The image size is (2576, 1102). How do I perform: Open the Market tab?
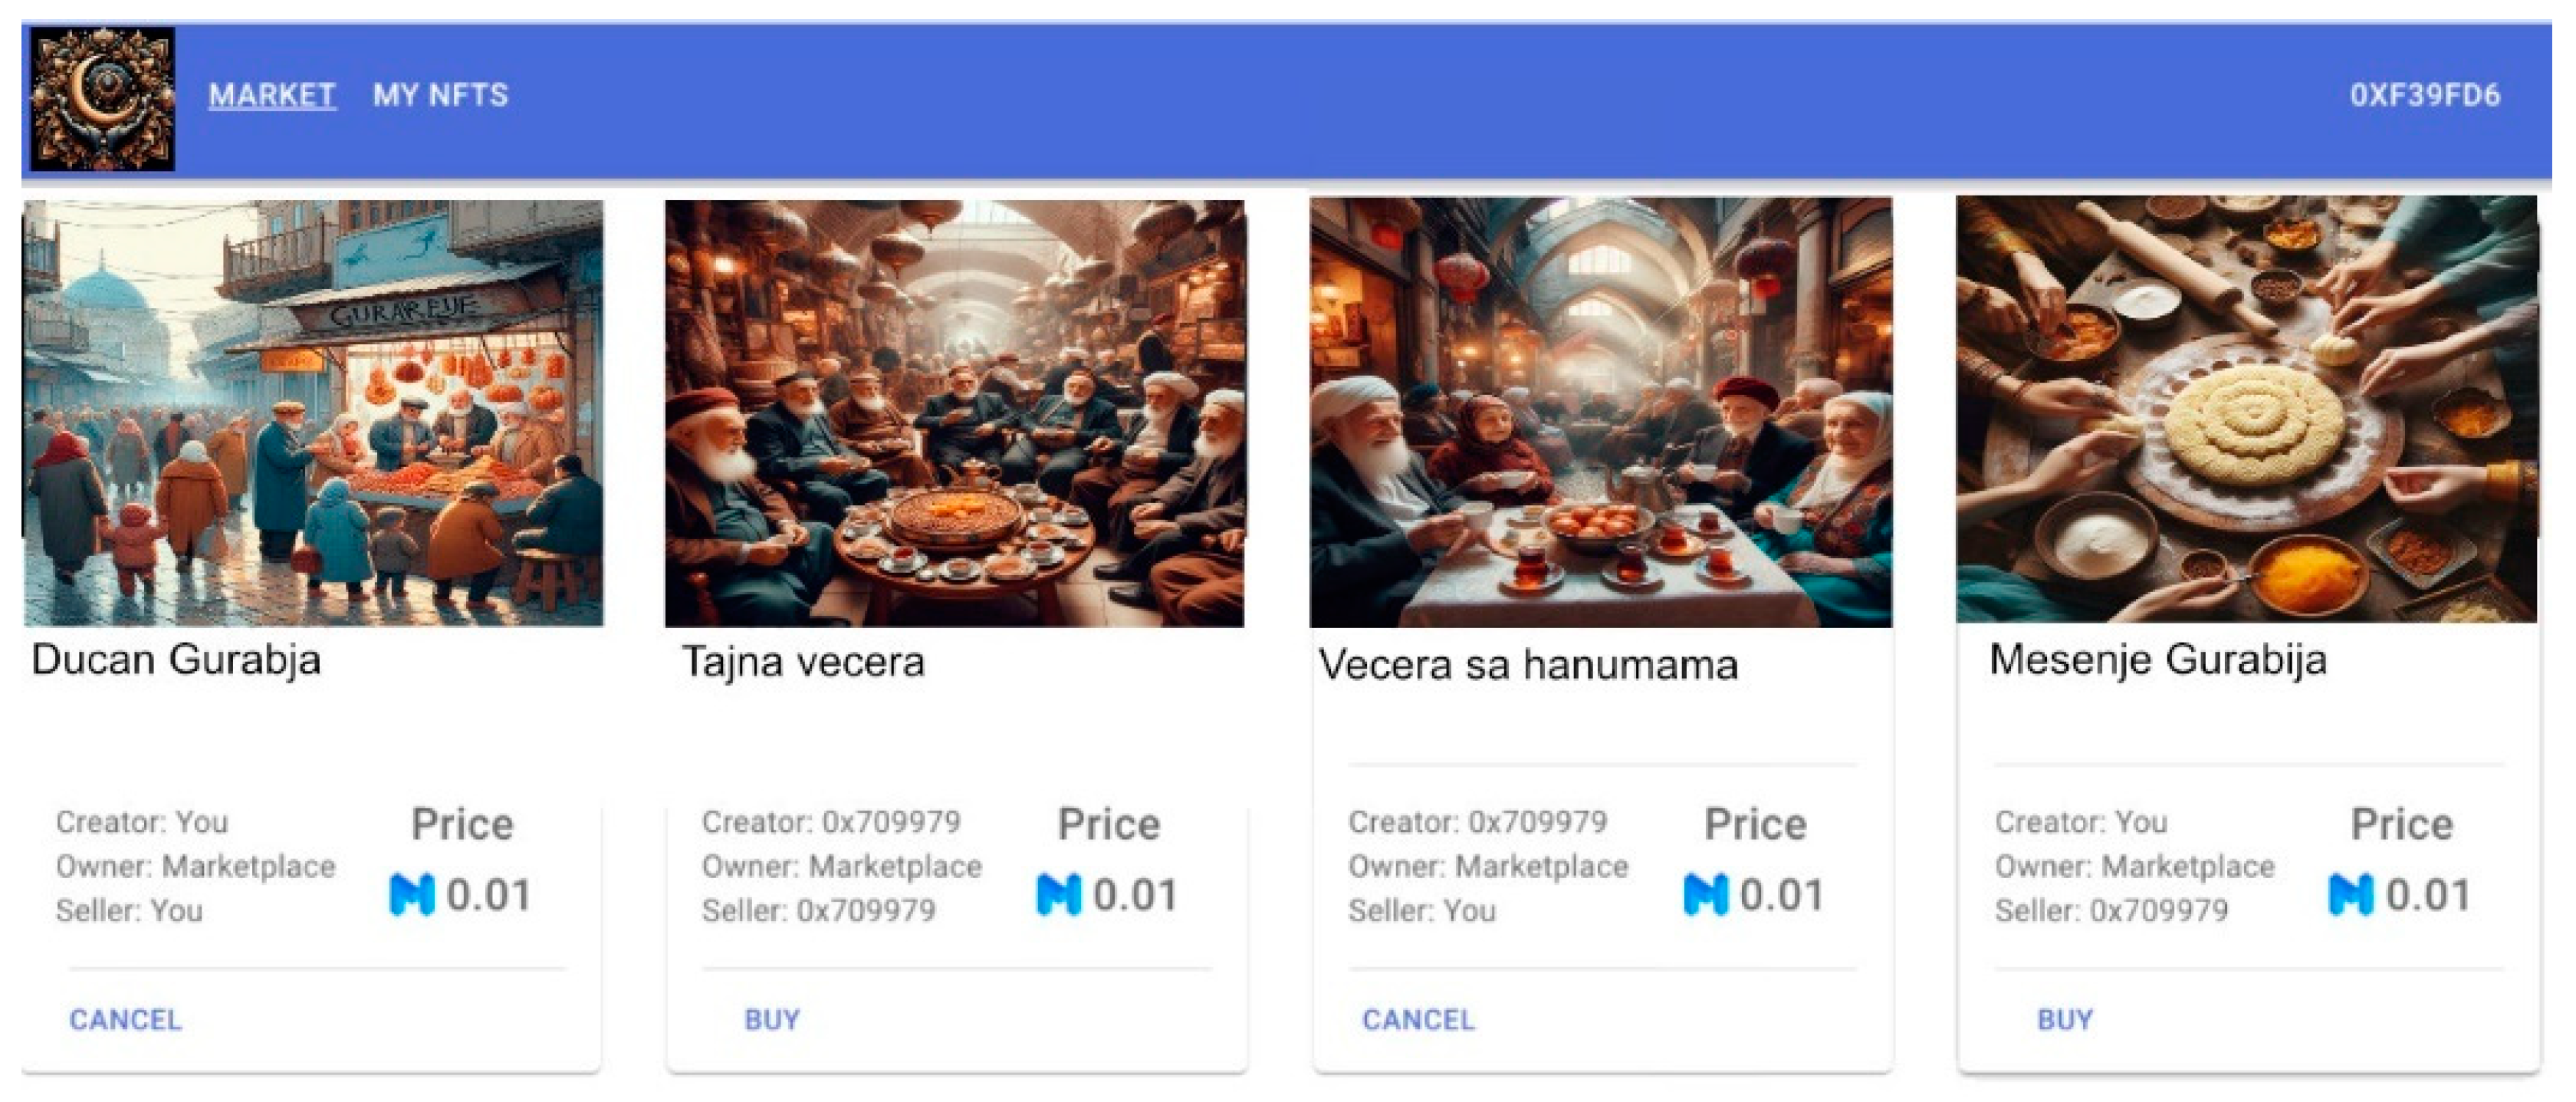point(272,95)
